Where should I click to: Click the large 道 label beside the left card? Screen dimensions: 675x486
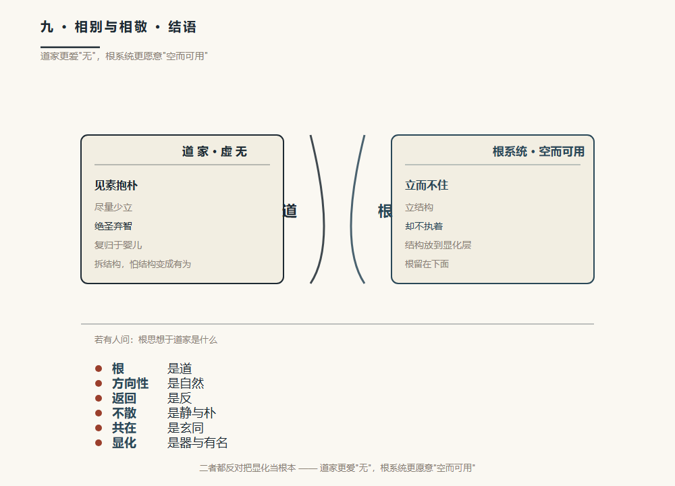pos(290,211)
